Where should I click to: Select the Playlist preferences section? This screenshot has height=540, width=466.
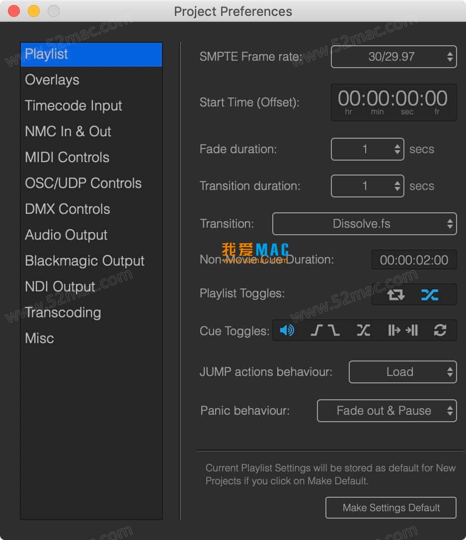click(91, 54)
